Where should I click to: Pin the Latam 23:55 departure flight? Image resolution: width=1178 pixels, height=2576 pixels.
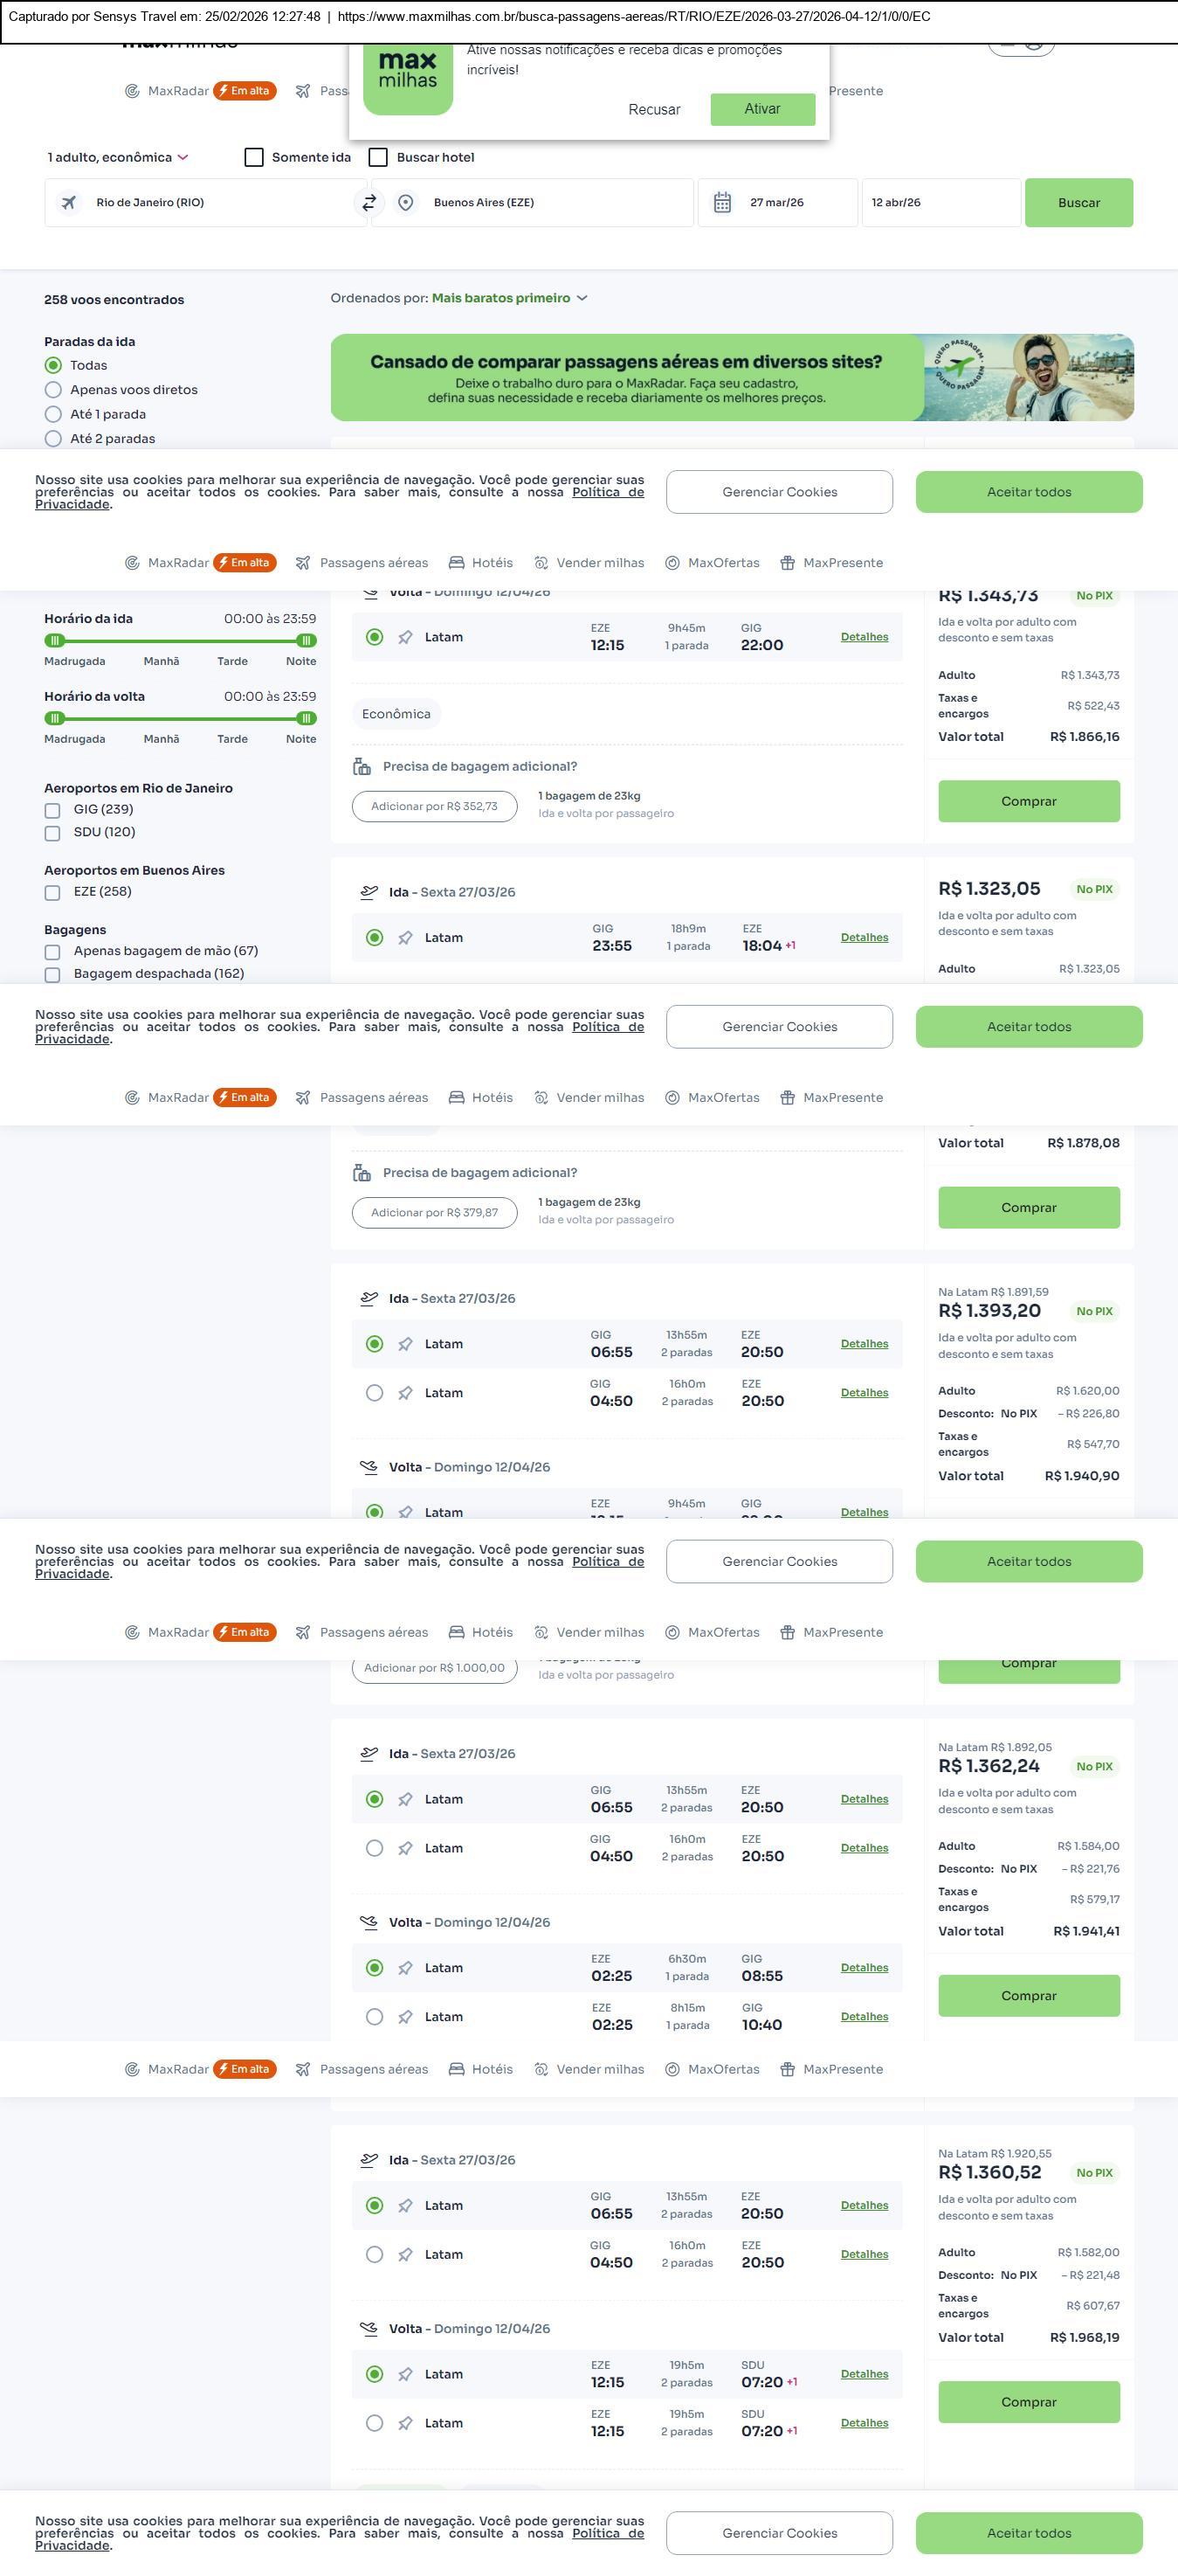406,938
